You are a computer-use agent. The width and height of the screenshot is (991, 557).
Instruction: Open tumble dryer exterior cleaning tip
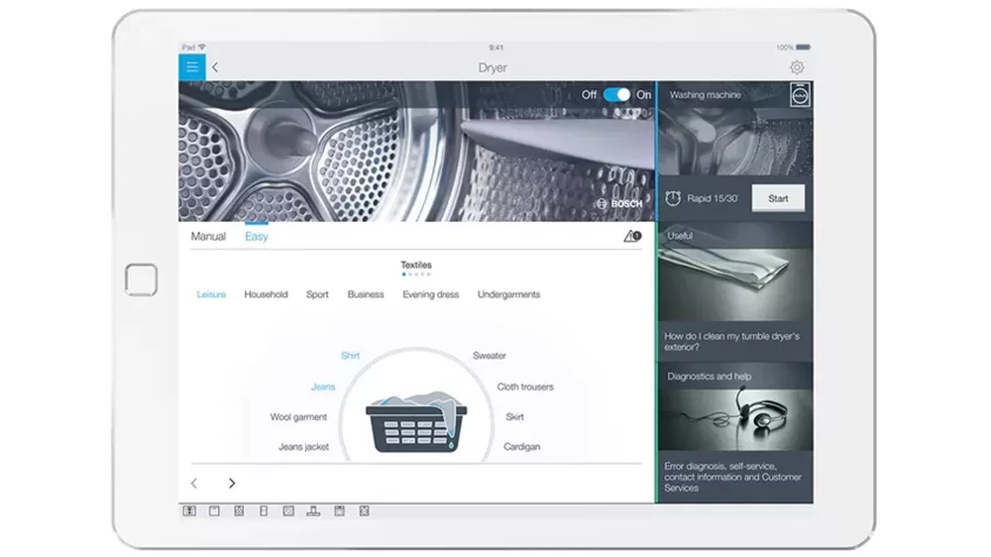coord(735,290)
